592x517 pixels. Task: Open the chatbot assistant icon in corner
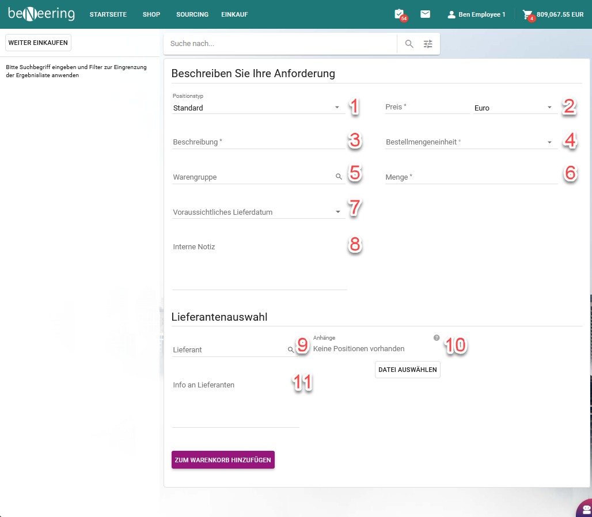pyautogui.click(x=586, y=510)
